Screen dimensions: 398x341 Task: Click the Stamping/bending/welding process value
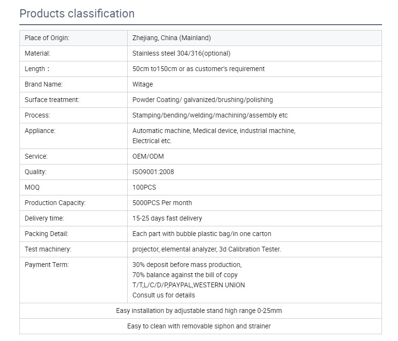[210, 116]
